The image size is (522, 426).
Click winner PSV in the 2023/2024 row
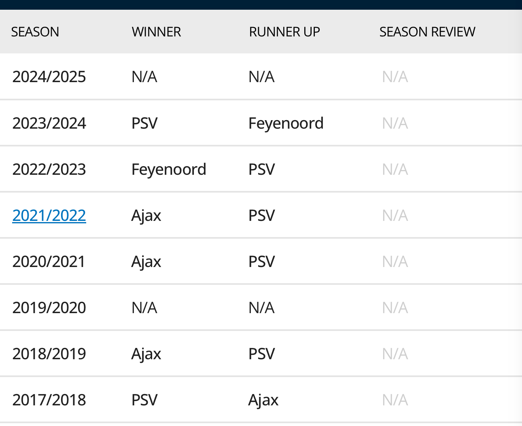click(x=144, y=123)
